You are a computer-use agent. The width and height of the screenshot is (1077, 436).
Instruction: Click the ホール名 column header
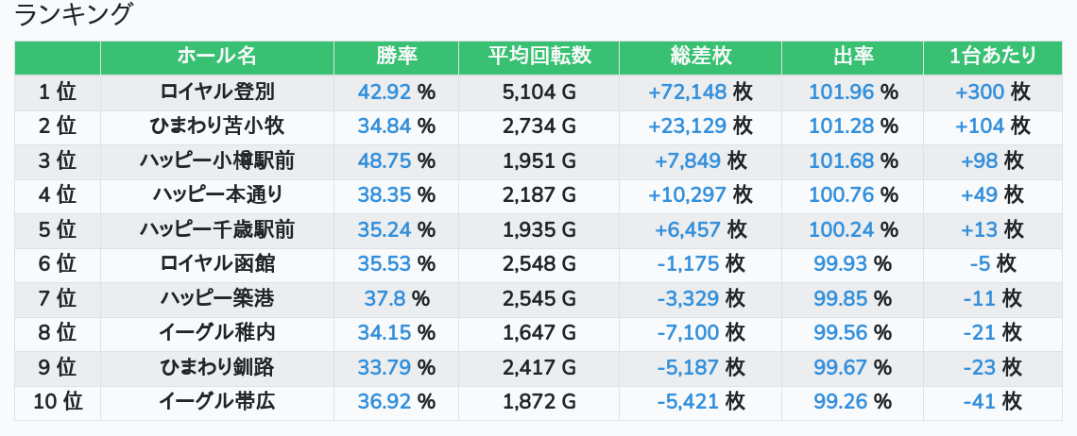216,57
